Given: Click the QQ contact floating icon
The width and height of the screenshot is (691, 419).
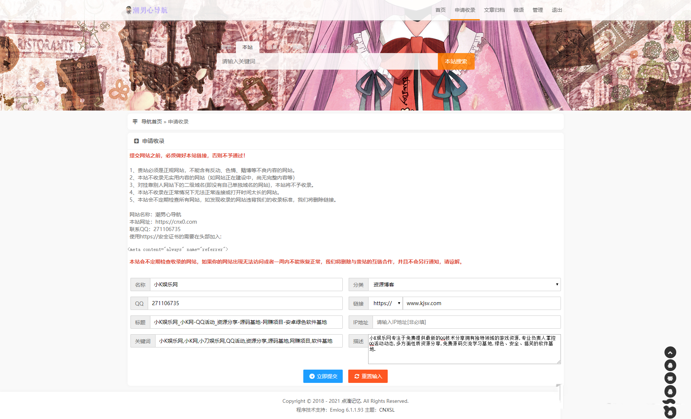Looking at the screenshot, I should tap(670, 365).
